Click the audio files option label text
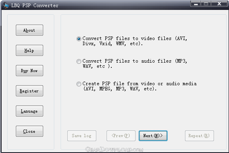 coord(135,63)
